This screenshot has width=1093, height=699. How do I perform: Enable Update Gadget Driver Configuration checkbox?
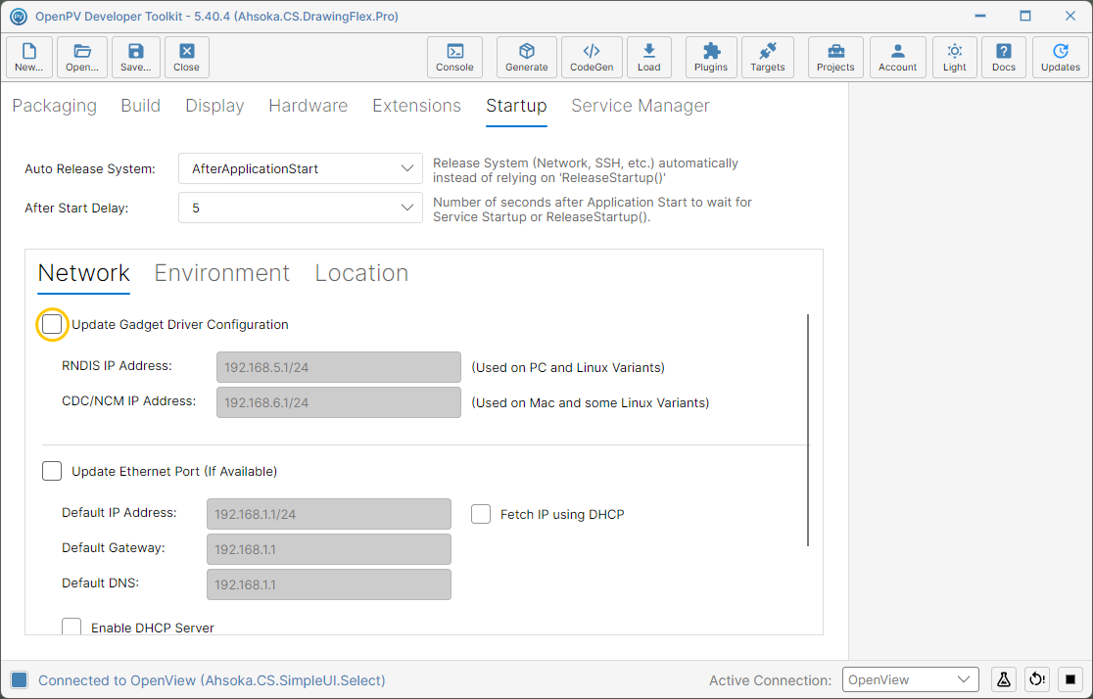coord(52,325)
